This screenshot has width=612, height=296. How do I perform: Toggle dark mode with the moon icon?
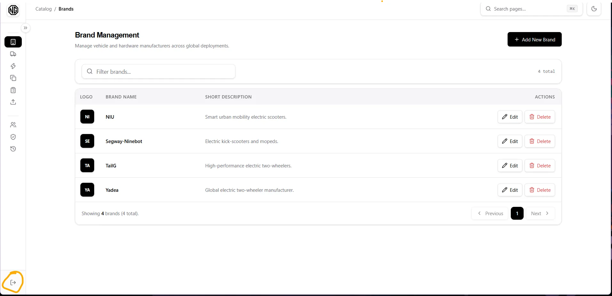click(x=594, y=9)
